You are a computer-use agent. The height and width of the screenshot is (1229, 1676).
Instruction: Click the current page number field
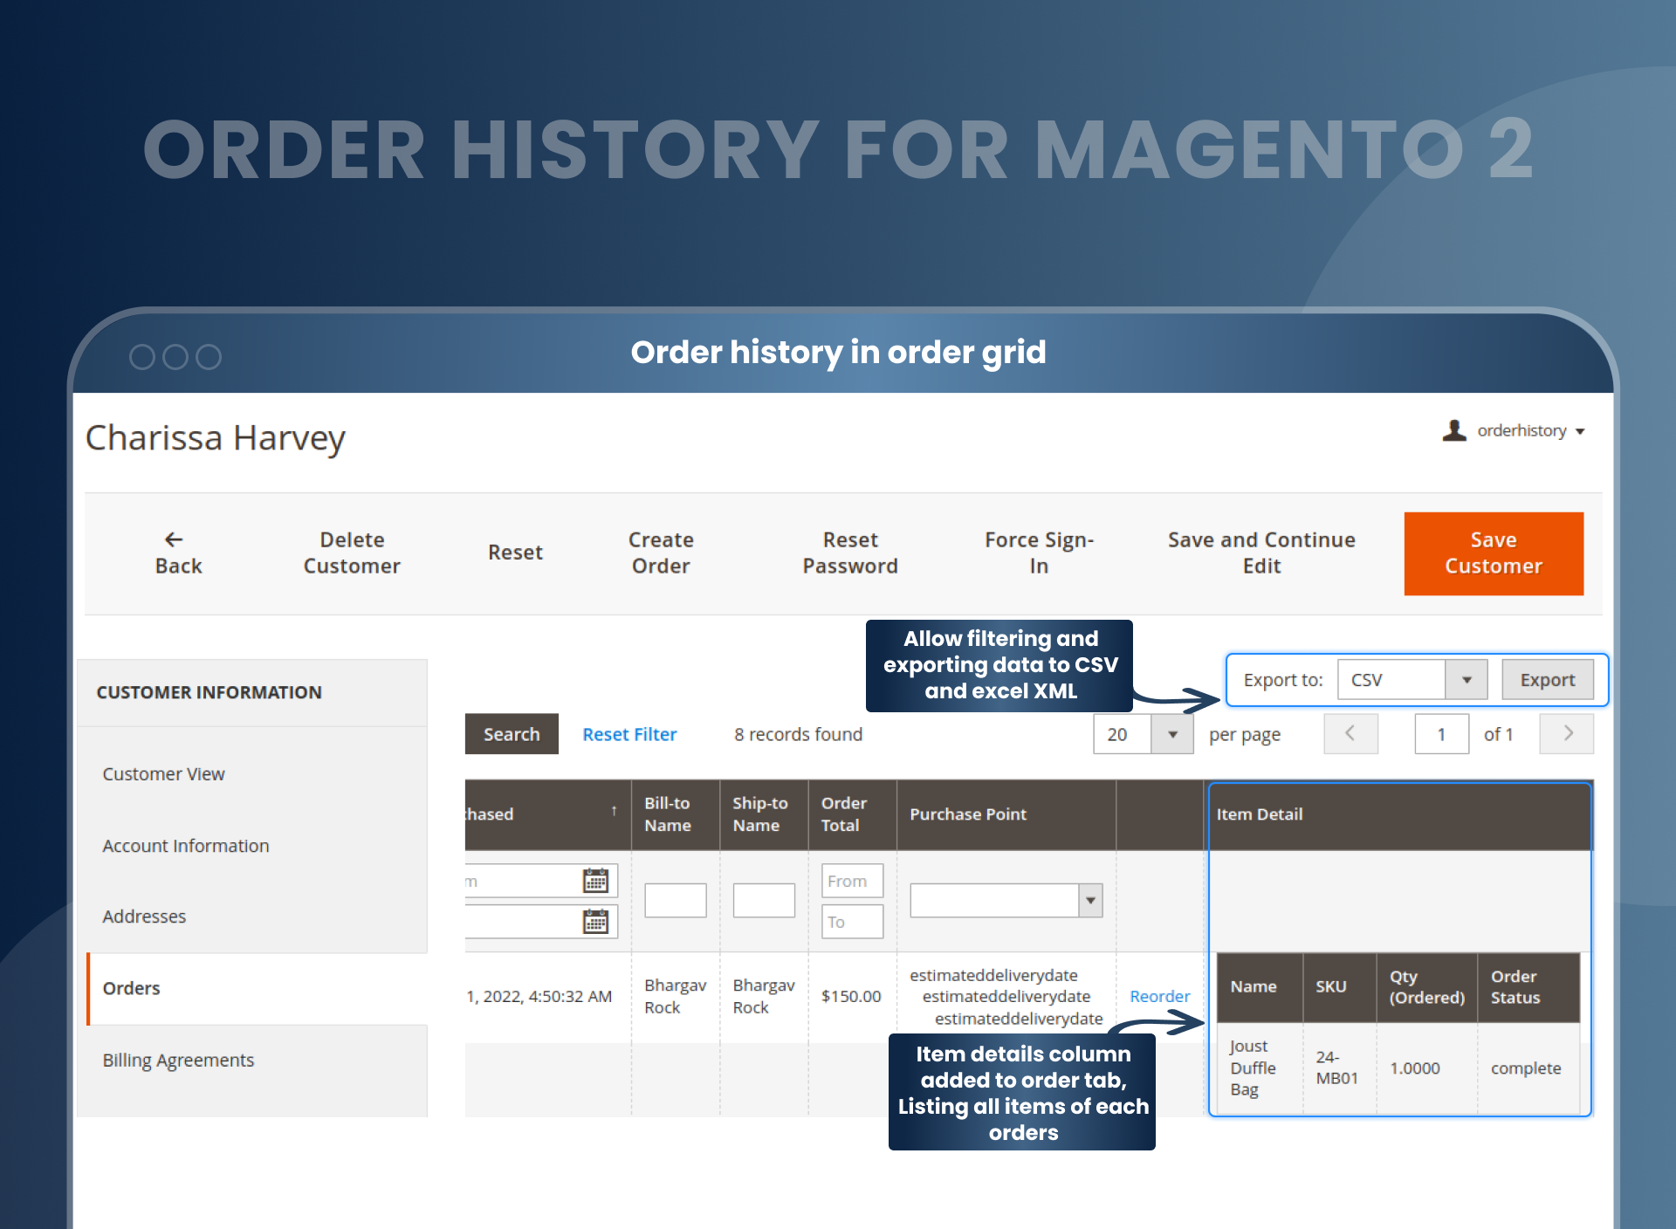point(1441,734)
